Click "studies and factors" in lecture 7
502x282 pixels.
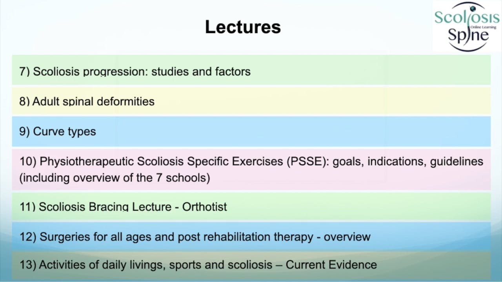click(x=201, y=72)
